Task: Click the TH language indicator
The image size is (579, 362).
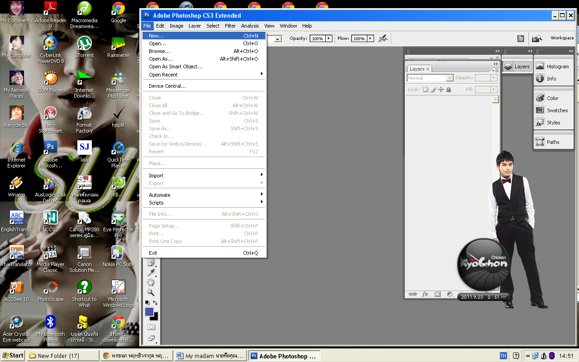Action: pos(503,356)
